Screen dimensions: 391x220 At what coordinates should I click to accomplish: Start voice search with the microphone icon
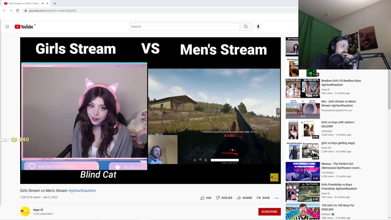(258, 27)
